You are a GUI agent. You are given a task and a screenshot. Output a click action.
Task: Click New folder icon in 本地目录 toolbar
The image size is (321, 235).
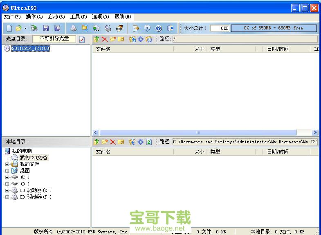105,142
